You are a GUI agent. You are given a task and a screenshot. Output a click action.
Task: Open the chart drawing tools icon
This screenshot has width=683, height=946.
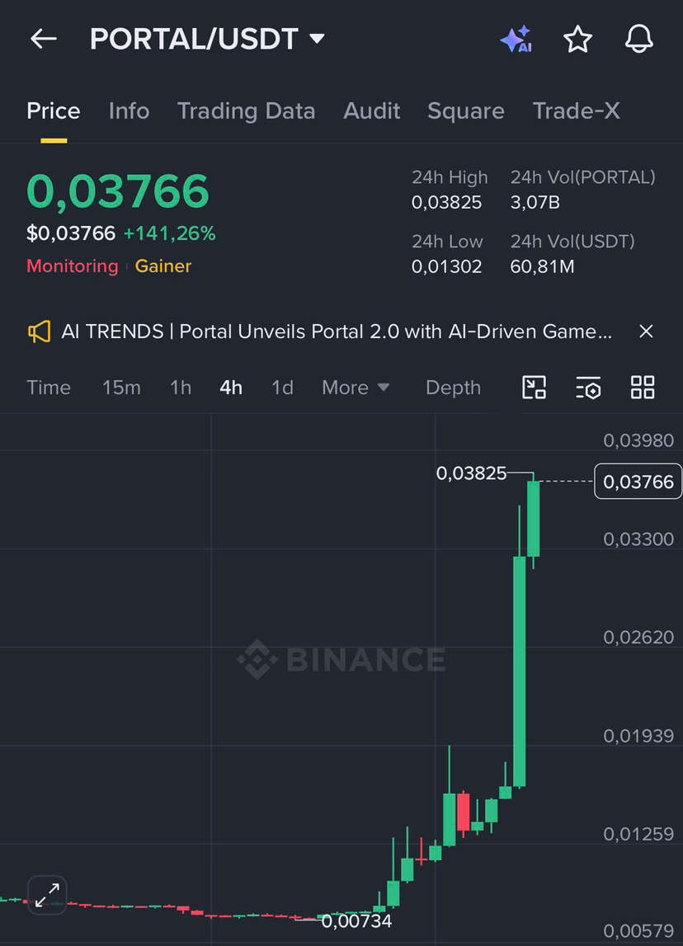pos(534,388)
